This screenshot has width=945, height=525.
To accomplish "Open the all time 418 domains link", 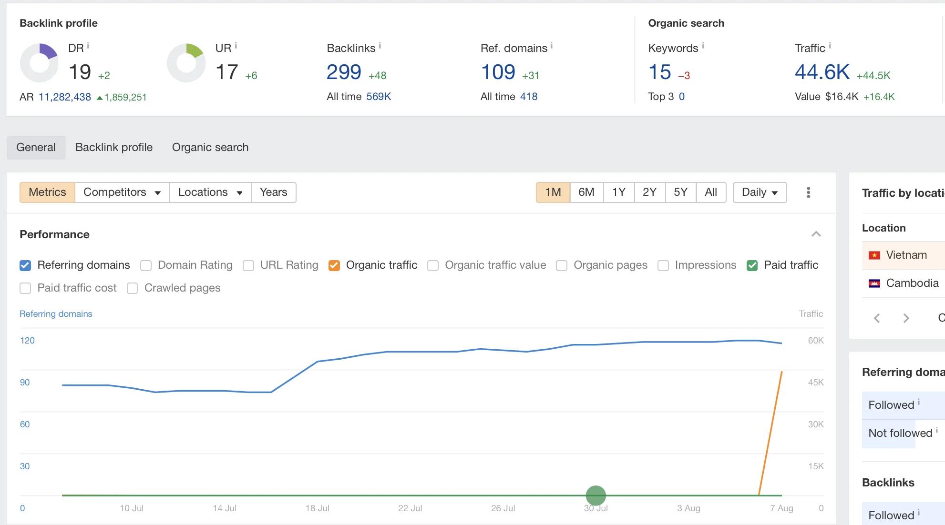I will pyautogui.click(x=529, y=97).
